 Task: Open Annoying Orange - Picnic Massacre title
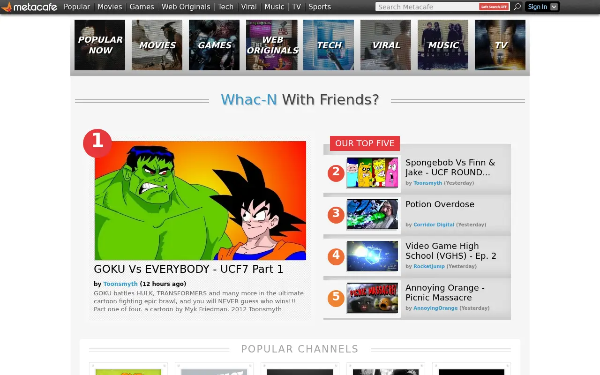pyautogui.click(x=445, y=292)
